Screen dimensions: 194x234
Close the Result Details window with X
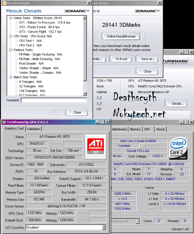pyautogui.click(x=89, y=3)
